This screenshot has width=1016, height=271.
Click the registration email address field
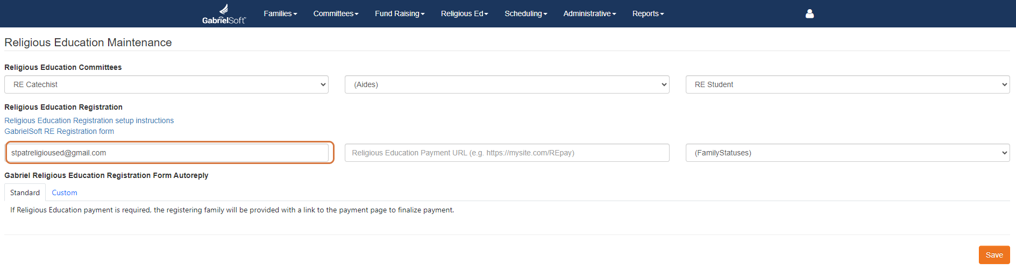(x=167, y=153)
